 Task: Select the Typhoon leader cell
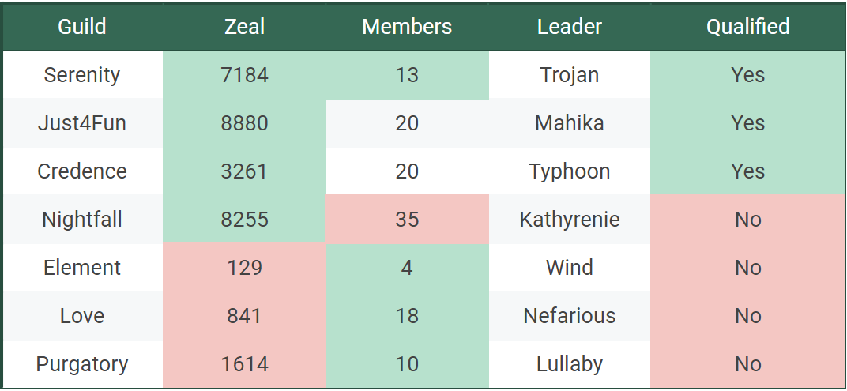tap(570, 171)
